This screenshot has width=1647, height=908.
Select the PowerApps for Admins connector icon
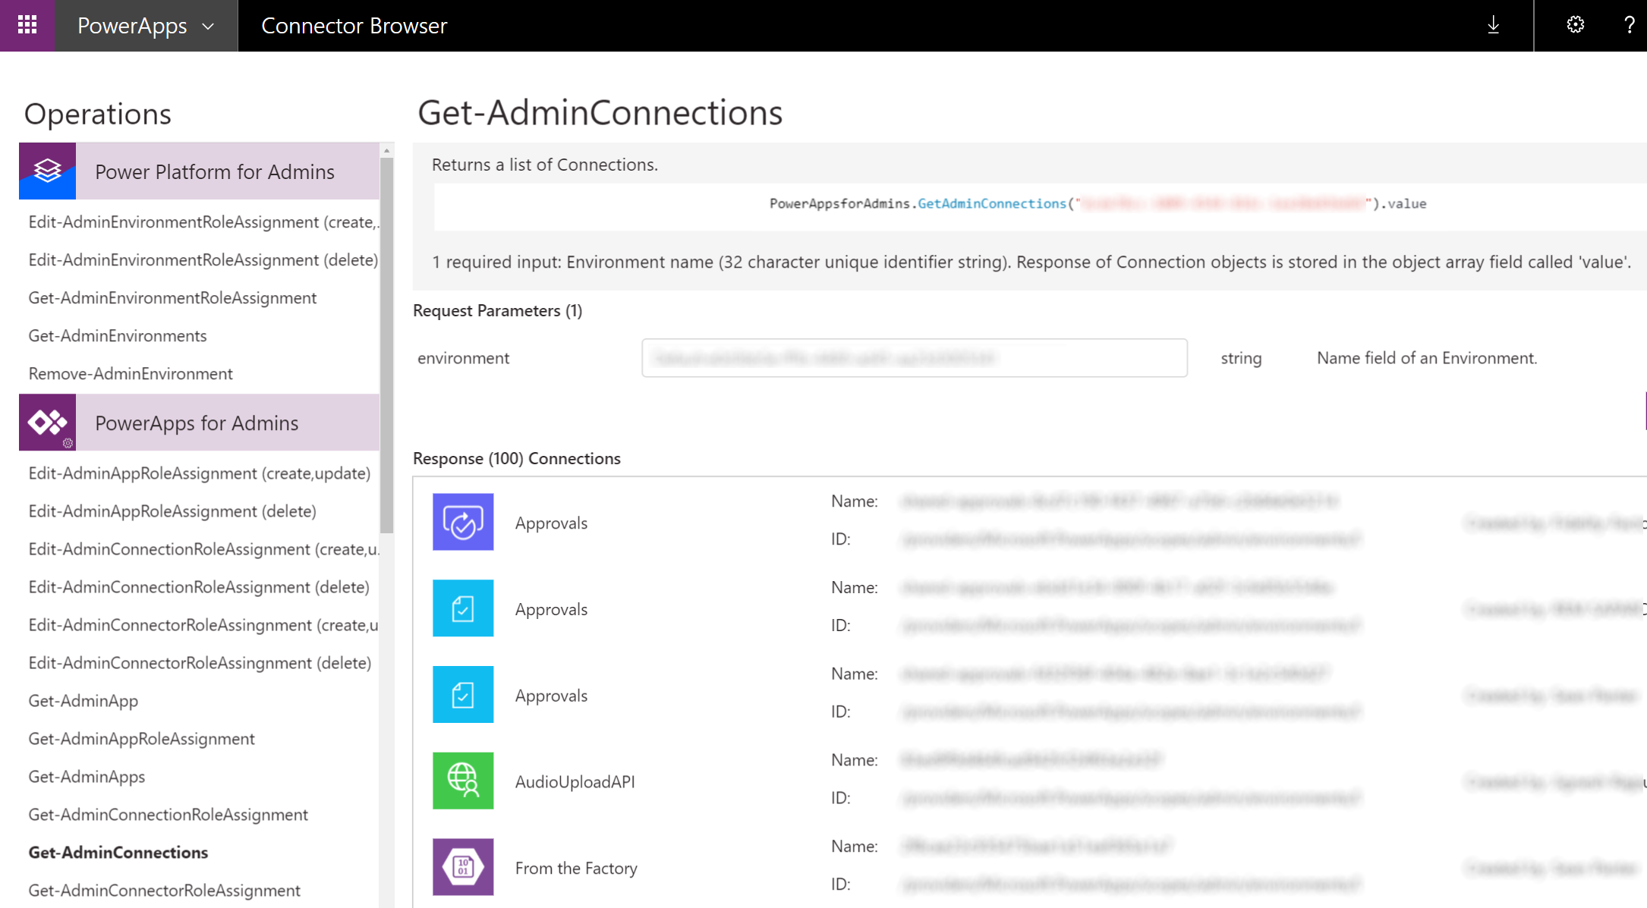point(47,422)
